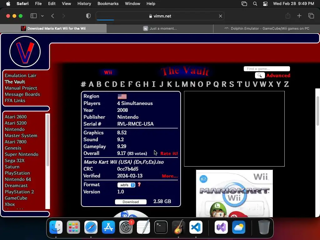Open the History menu
Screen dimensions: 320x240
point(84,4)
